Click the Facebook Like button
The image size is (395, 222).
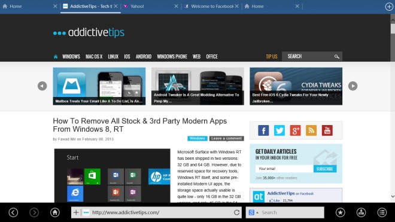click(x=274, y=200)
